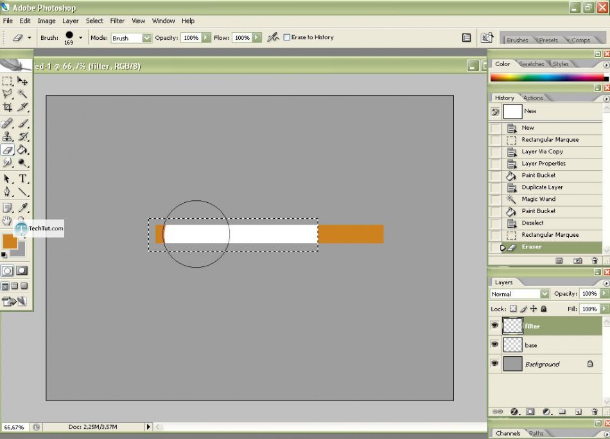The width and height of the screenshot is (610, 439).
Task: Select the Magic Wand history state
Action: [x=538, y=199]
